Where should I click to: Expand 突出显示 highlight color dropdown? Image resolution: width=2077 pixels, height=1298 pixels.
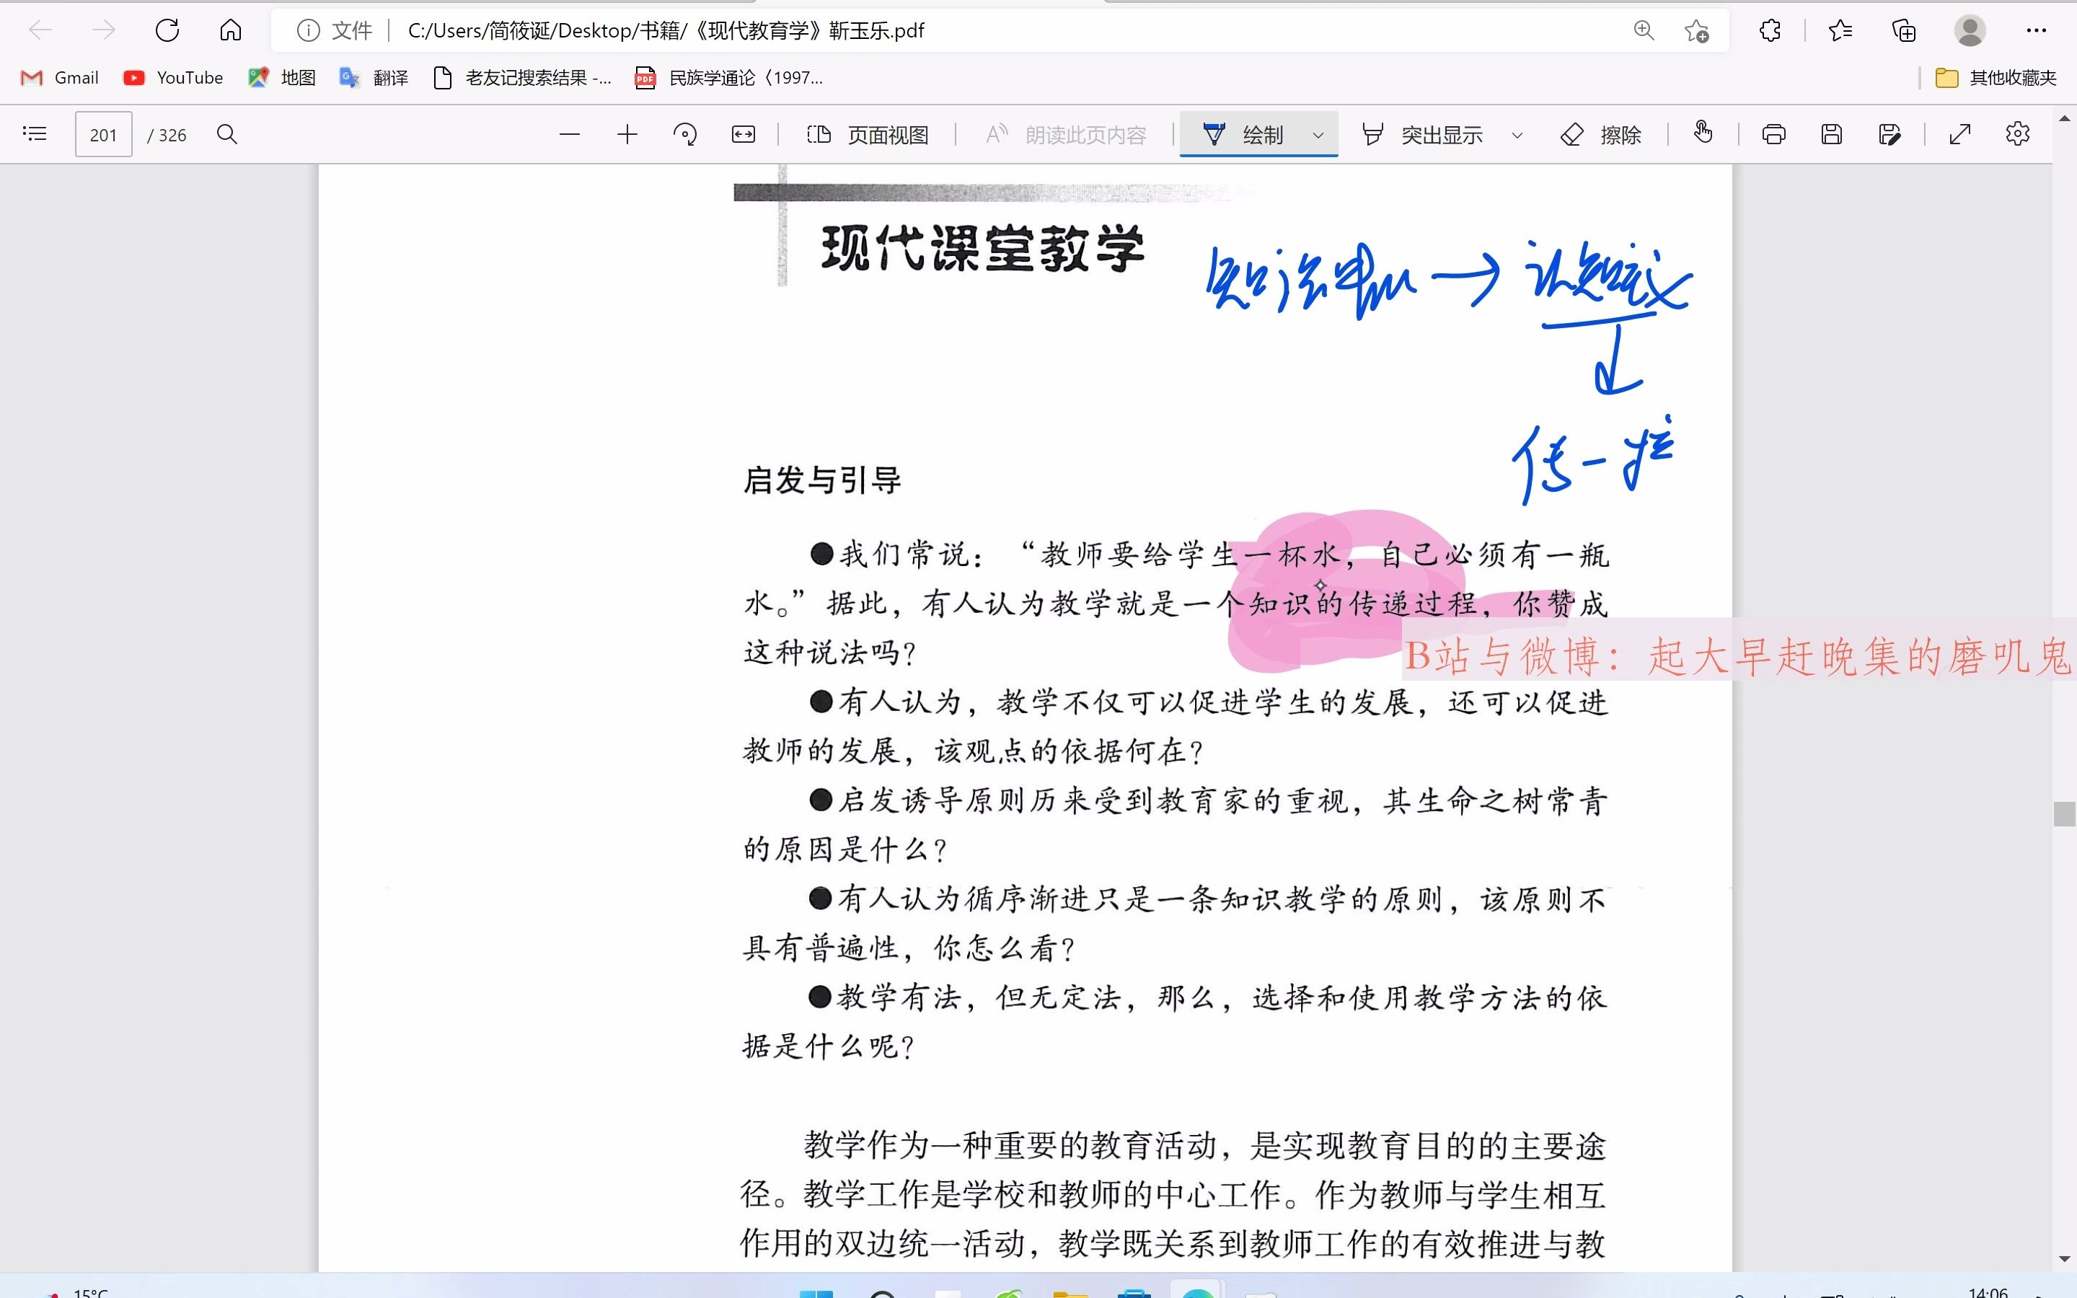(x=1517, y=135)
